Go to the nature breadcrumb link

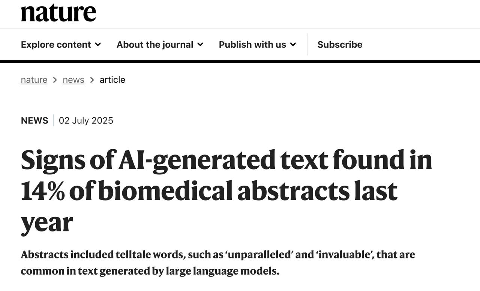click(34, 80)
